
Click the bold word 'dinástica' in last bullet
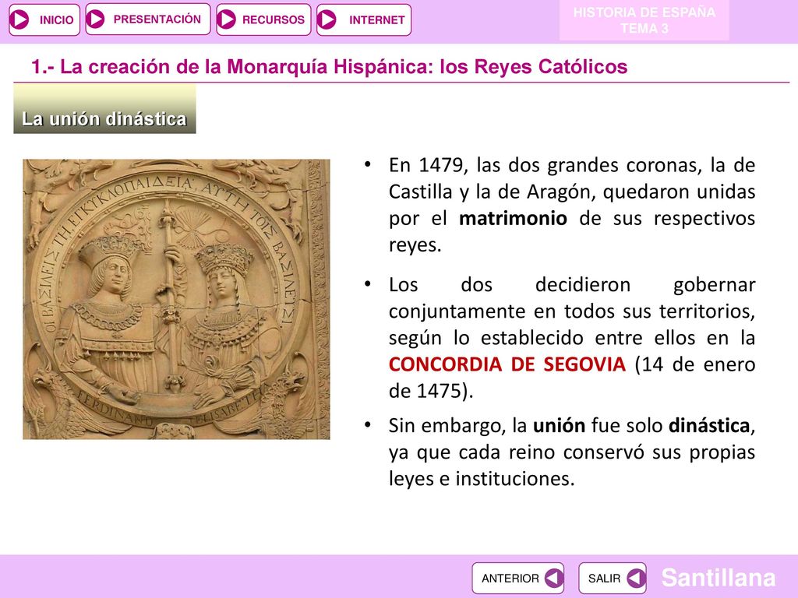click(709, 425)
